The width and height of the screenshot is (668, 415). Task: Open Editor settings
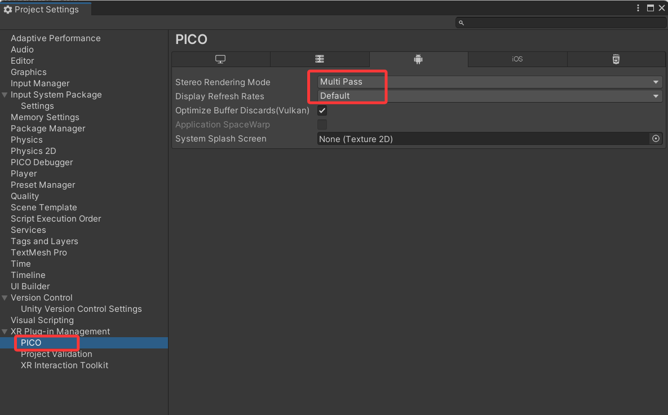(x=22, y=61)
